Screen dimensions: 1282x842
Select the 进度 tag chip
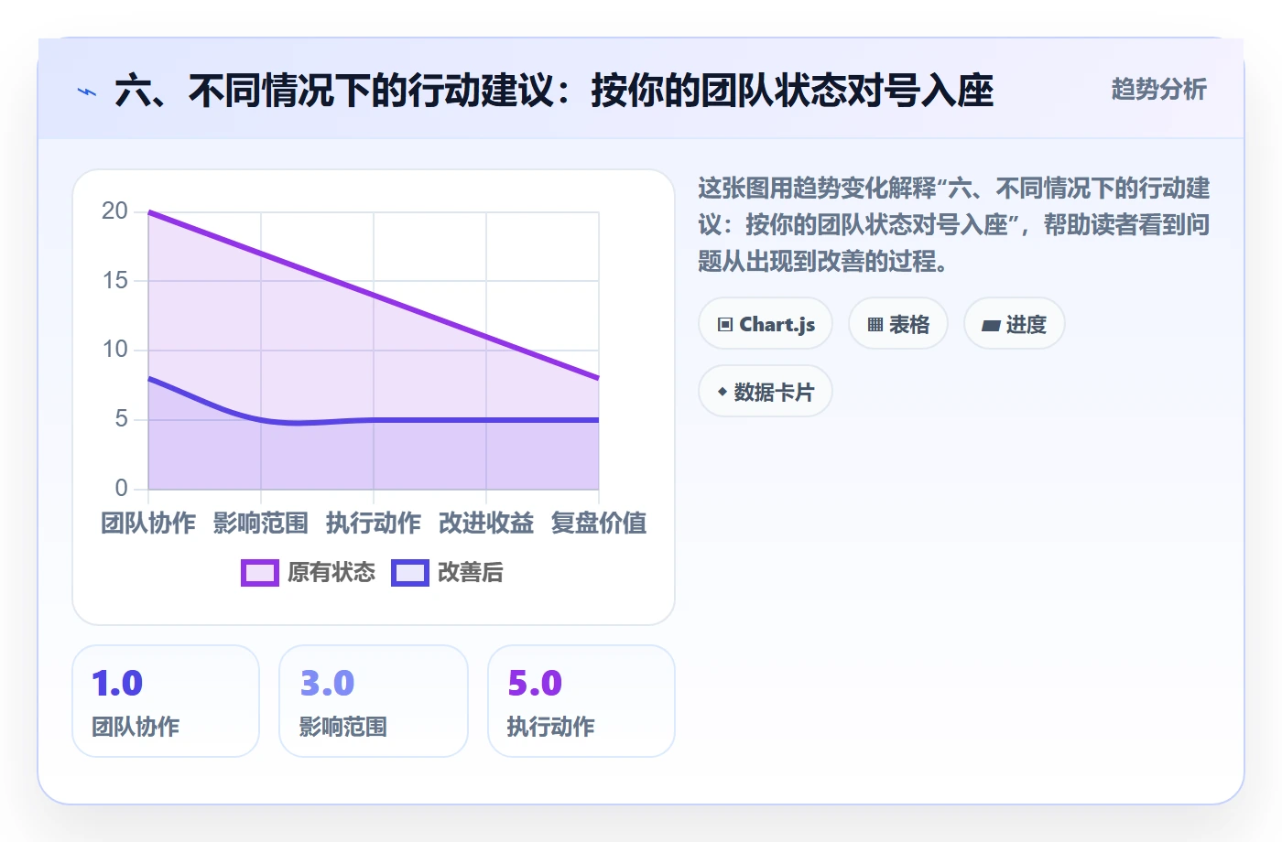(x=1015, y=324)
